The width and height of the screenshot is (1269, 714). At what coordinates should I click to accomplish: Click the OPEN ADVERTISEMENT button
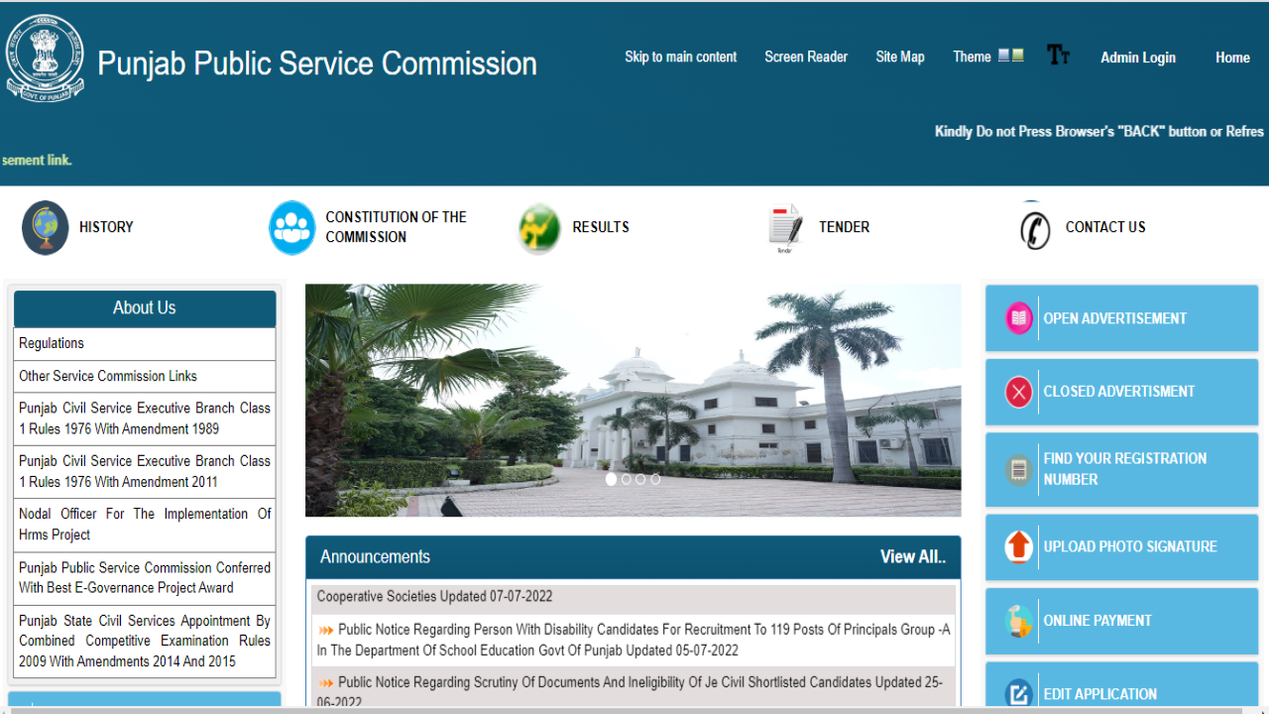tap(1121, 318)
